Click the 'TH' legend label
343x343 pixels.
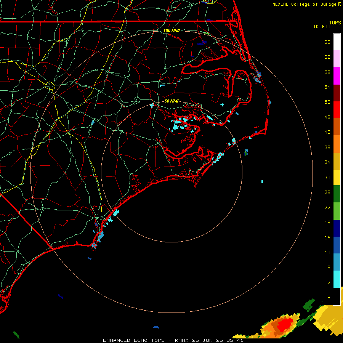pos(327,298)
